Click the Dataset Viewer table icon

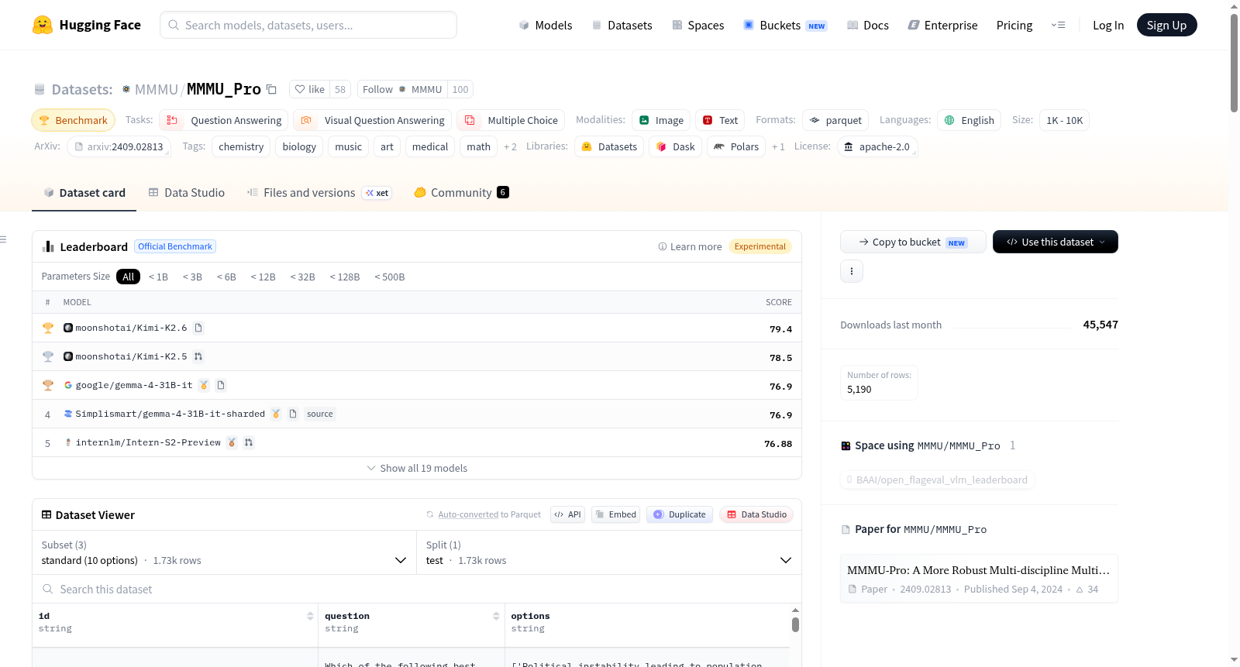(46, 514)
